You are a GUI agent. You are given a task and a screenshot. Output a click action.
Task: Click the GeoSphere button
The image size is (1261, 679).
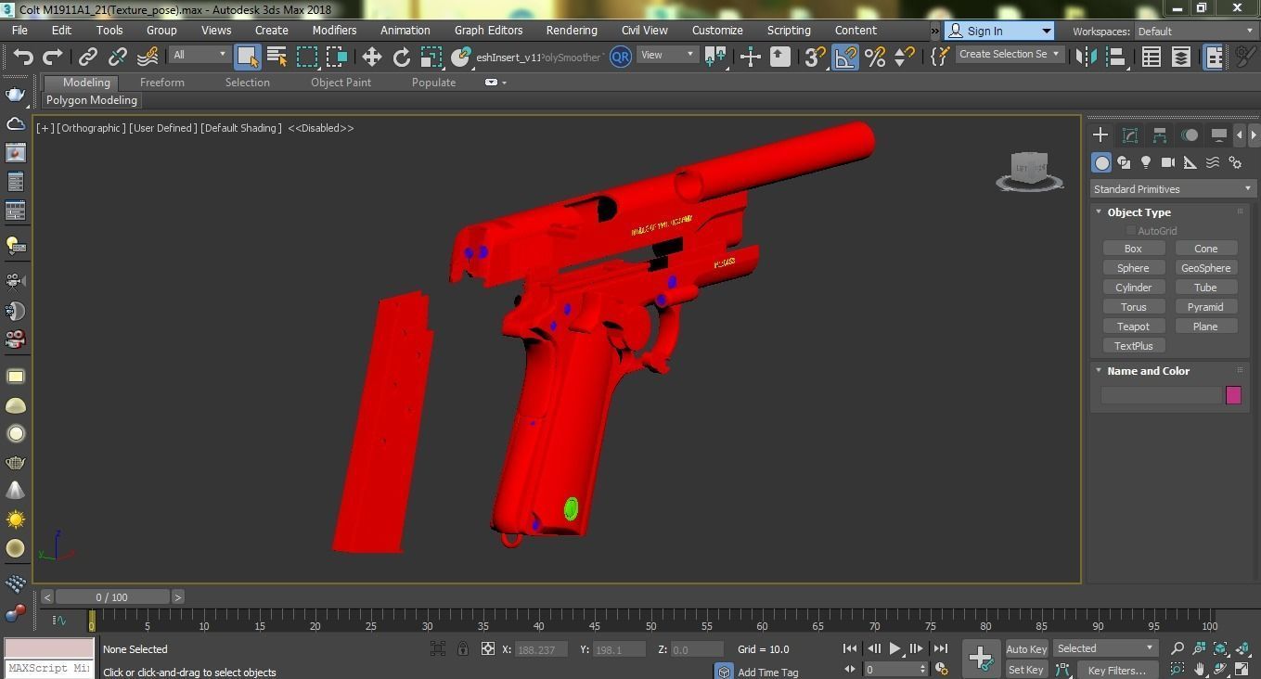tap(1205, 268)
